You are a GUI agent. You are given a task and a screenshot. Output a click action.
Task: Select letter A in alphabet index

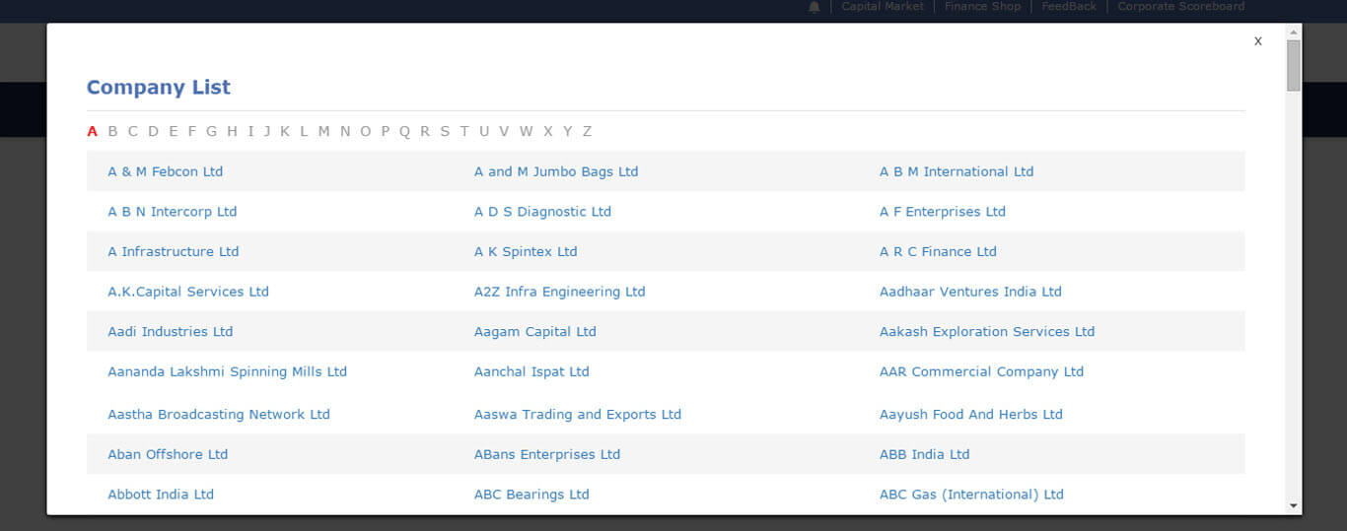click(93, 131)
